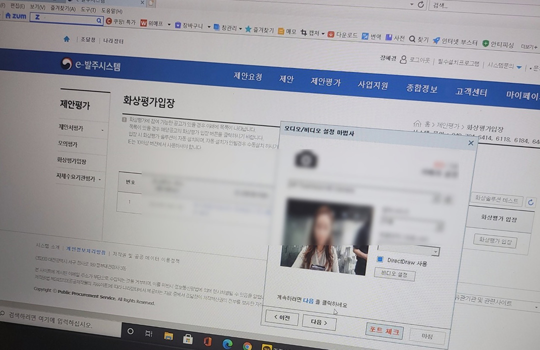Screen dimensions: 540x350
Task: Launch Microsoft Edge from the taskbar
Action: coord(227,344)
